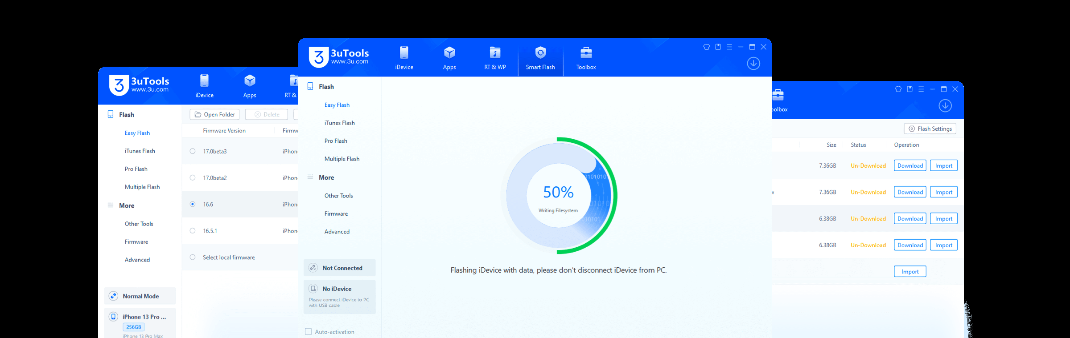Click the Writing Filesystem status text

(x=558, y=210)
